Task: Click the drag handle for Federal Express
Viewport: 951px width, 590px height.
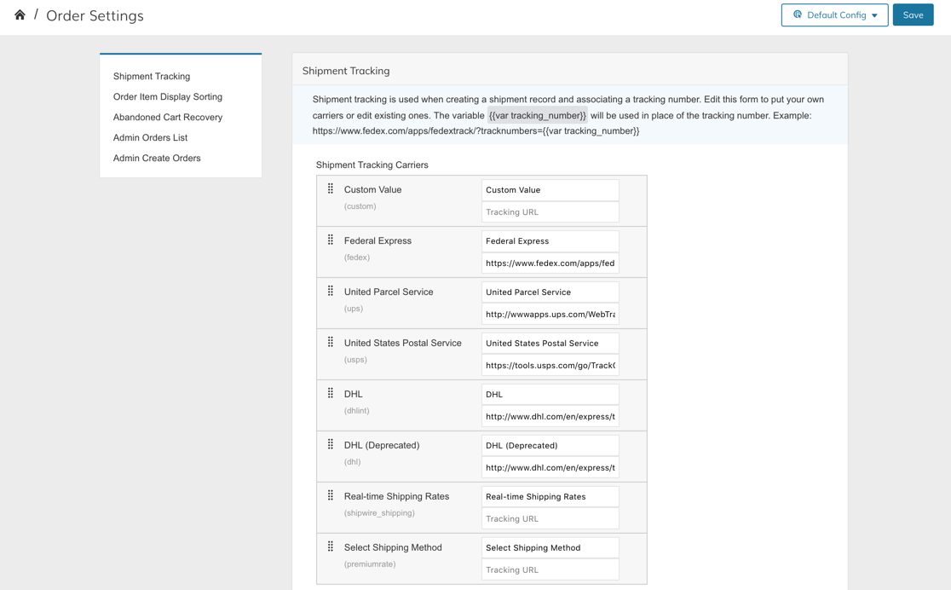Action: (x=331, y=240)
